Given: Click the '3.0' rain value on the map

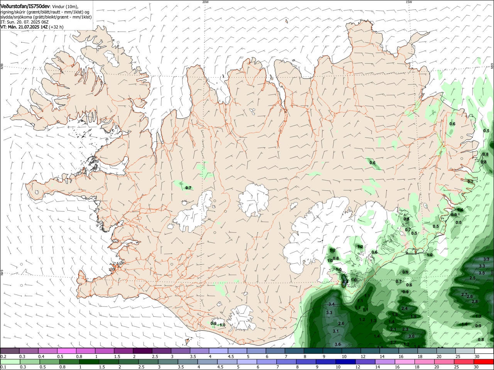Looking at the screenshot, I should pos(411,336).
